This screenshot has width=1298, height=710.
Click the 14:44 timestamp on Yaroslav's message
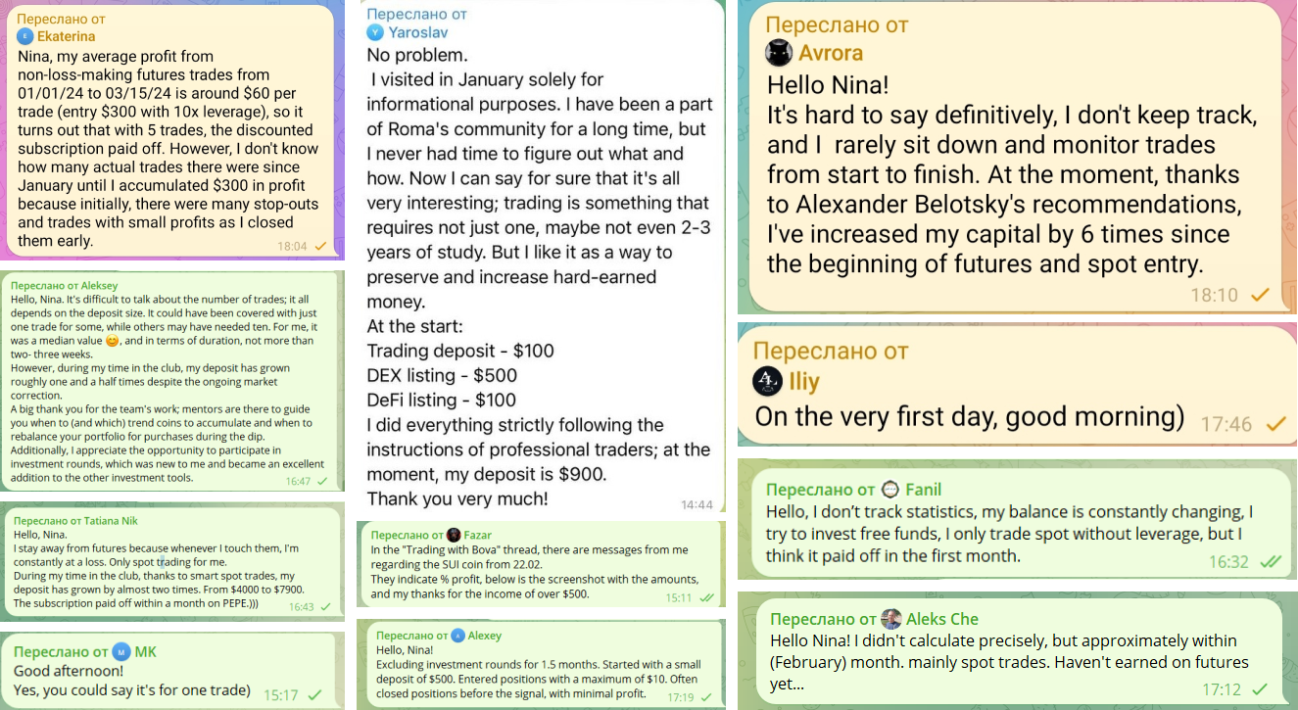coord(697,504)
